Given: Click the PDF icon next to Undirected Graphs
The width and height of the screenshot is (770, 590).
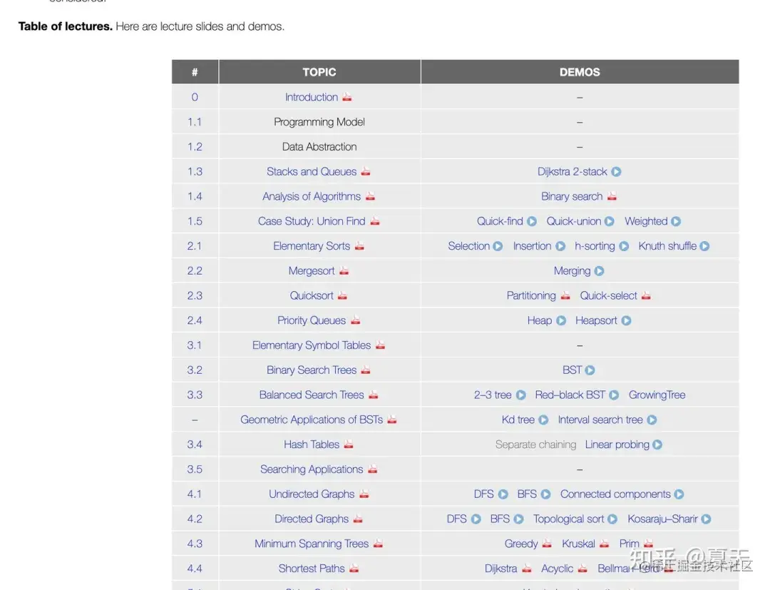Looking at the screenshot, I should click(364, 494).
